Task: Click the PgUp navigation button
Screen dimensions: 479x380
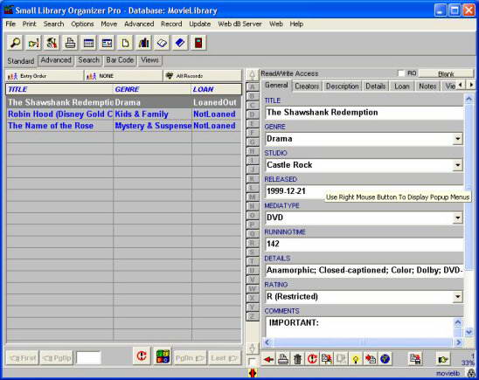Action: [x=57, y=357]
